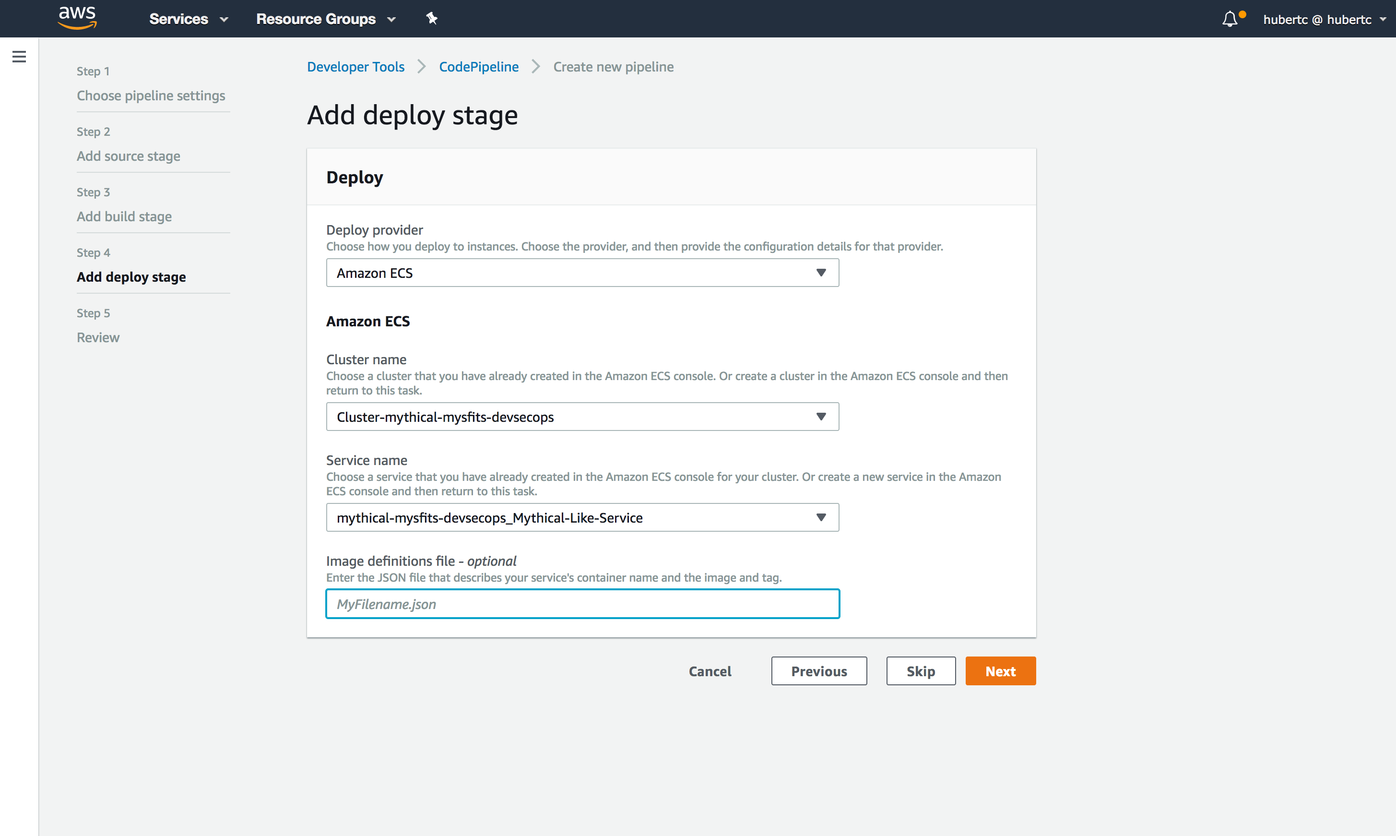Select the Review step
The image size is (1396, 836).
click(x=98, y=337)
